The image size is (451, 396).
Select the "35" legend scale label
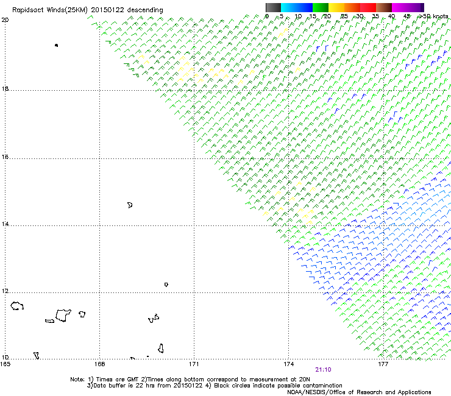pos(375,16)
